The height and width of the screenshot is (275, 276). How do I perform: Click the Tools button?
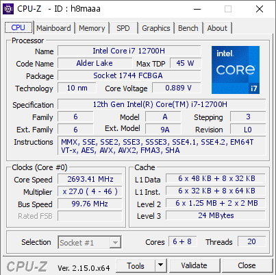pyautogui.click(x=136, y=265)
